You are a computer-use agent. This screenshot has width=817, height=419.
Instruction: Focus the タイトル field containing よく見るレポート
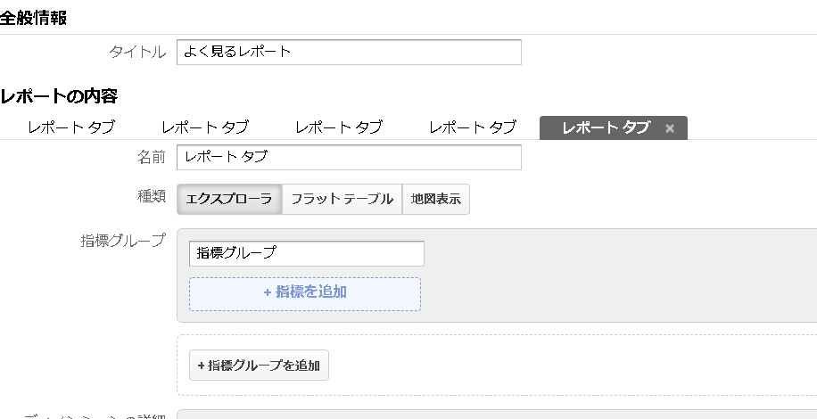tap(349, 52)
